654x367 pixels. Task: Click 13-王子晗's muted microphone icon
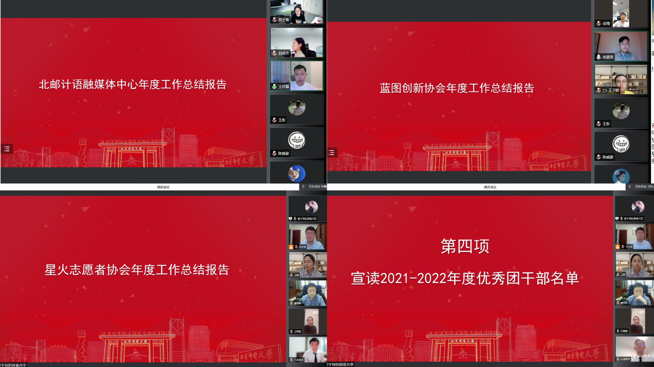(x=599, y=90)
